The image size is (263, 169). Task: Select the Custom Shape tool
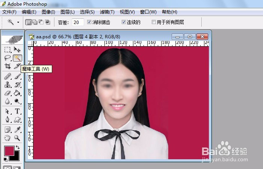click(x=17, y=119)
